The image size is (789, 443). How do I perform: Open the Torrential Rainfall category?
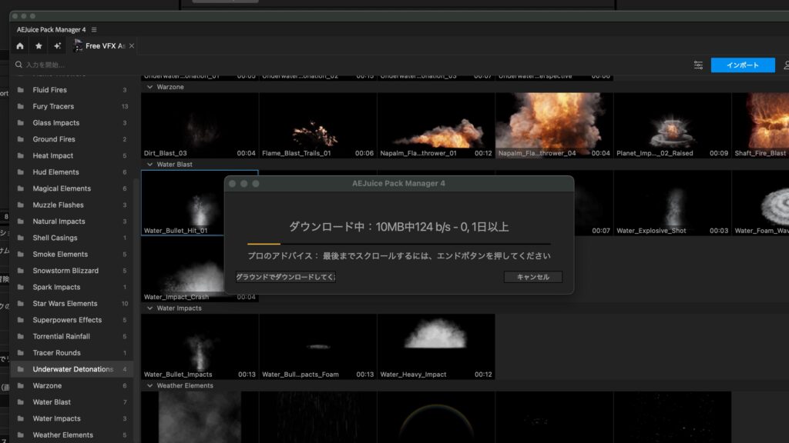click(x=72, y=337)
